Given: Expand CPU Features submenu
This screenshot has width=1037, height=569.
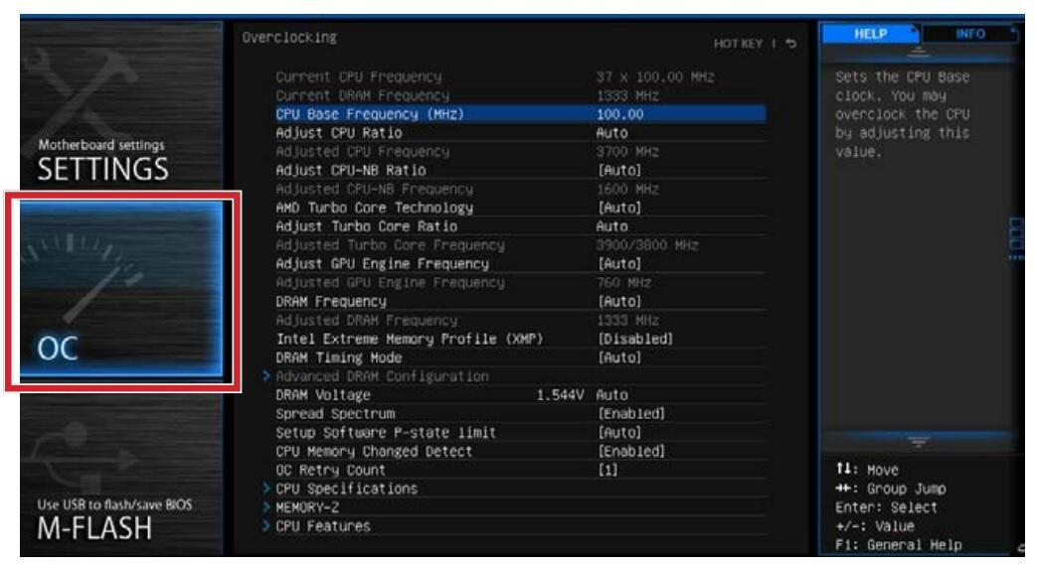Looking at the screenshot, I should pyautogui.click(x=316, y=526).
